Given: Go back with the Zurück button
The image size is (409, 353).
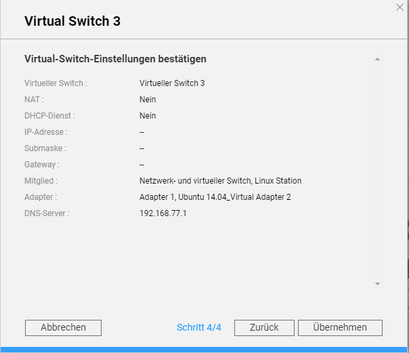Looking at the screenshot, I should (x=264, y=327).
